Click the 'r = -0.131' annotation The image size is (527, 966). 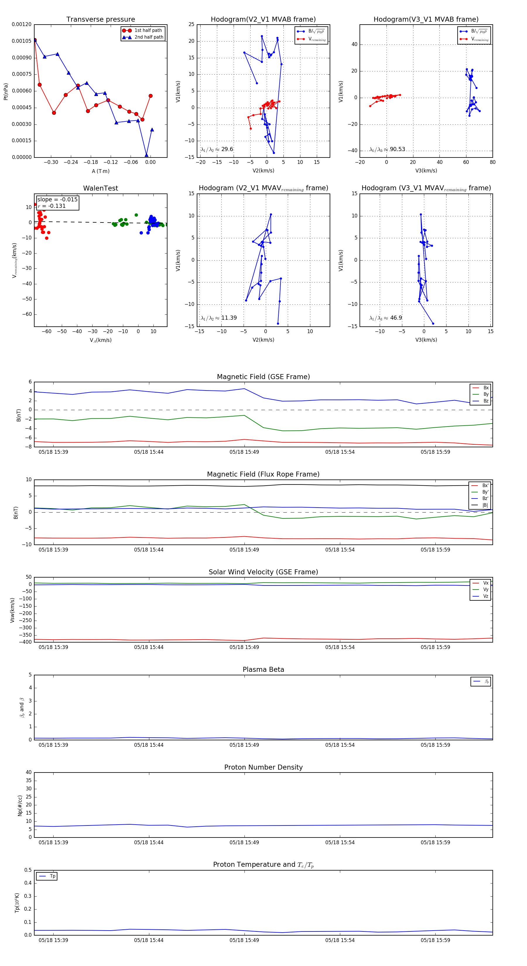pos(52,206)
